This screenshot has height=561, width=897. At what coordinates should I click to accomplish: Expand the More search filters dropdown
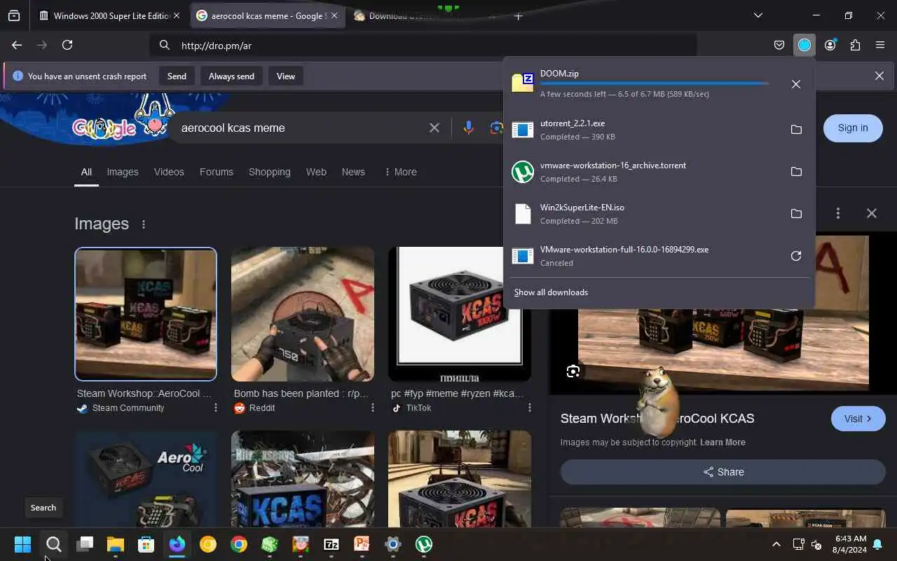tap(401, 172)
